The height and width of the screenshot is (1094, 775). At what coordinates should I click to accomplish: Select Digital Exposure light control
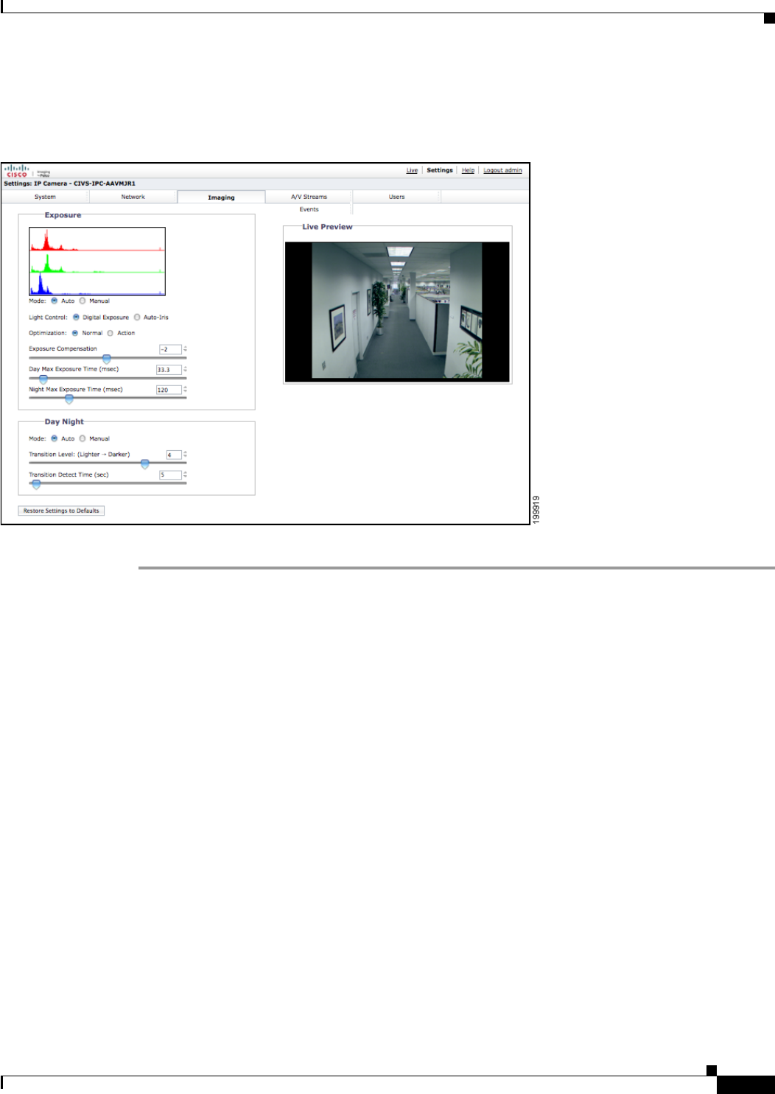[x=76, y=318]
